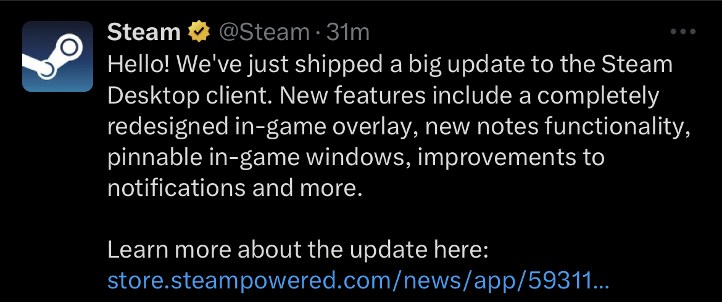Click the "notifications and more." text line
This screenshot has width=722, height=302.
[x=233, y=189]
